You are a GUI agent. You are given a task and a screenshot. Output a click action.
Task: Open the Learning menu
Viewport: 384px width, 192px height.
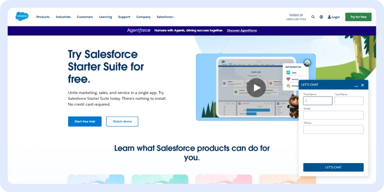pyautogui.click(x=106, y=17)
